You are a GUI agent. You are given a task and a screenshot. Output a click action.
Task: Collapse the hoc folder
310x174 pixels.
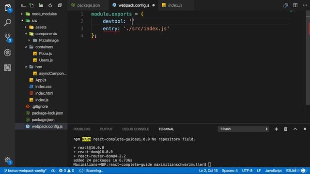[26, 67]
